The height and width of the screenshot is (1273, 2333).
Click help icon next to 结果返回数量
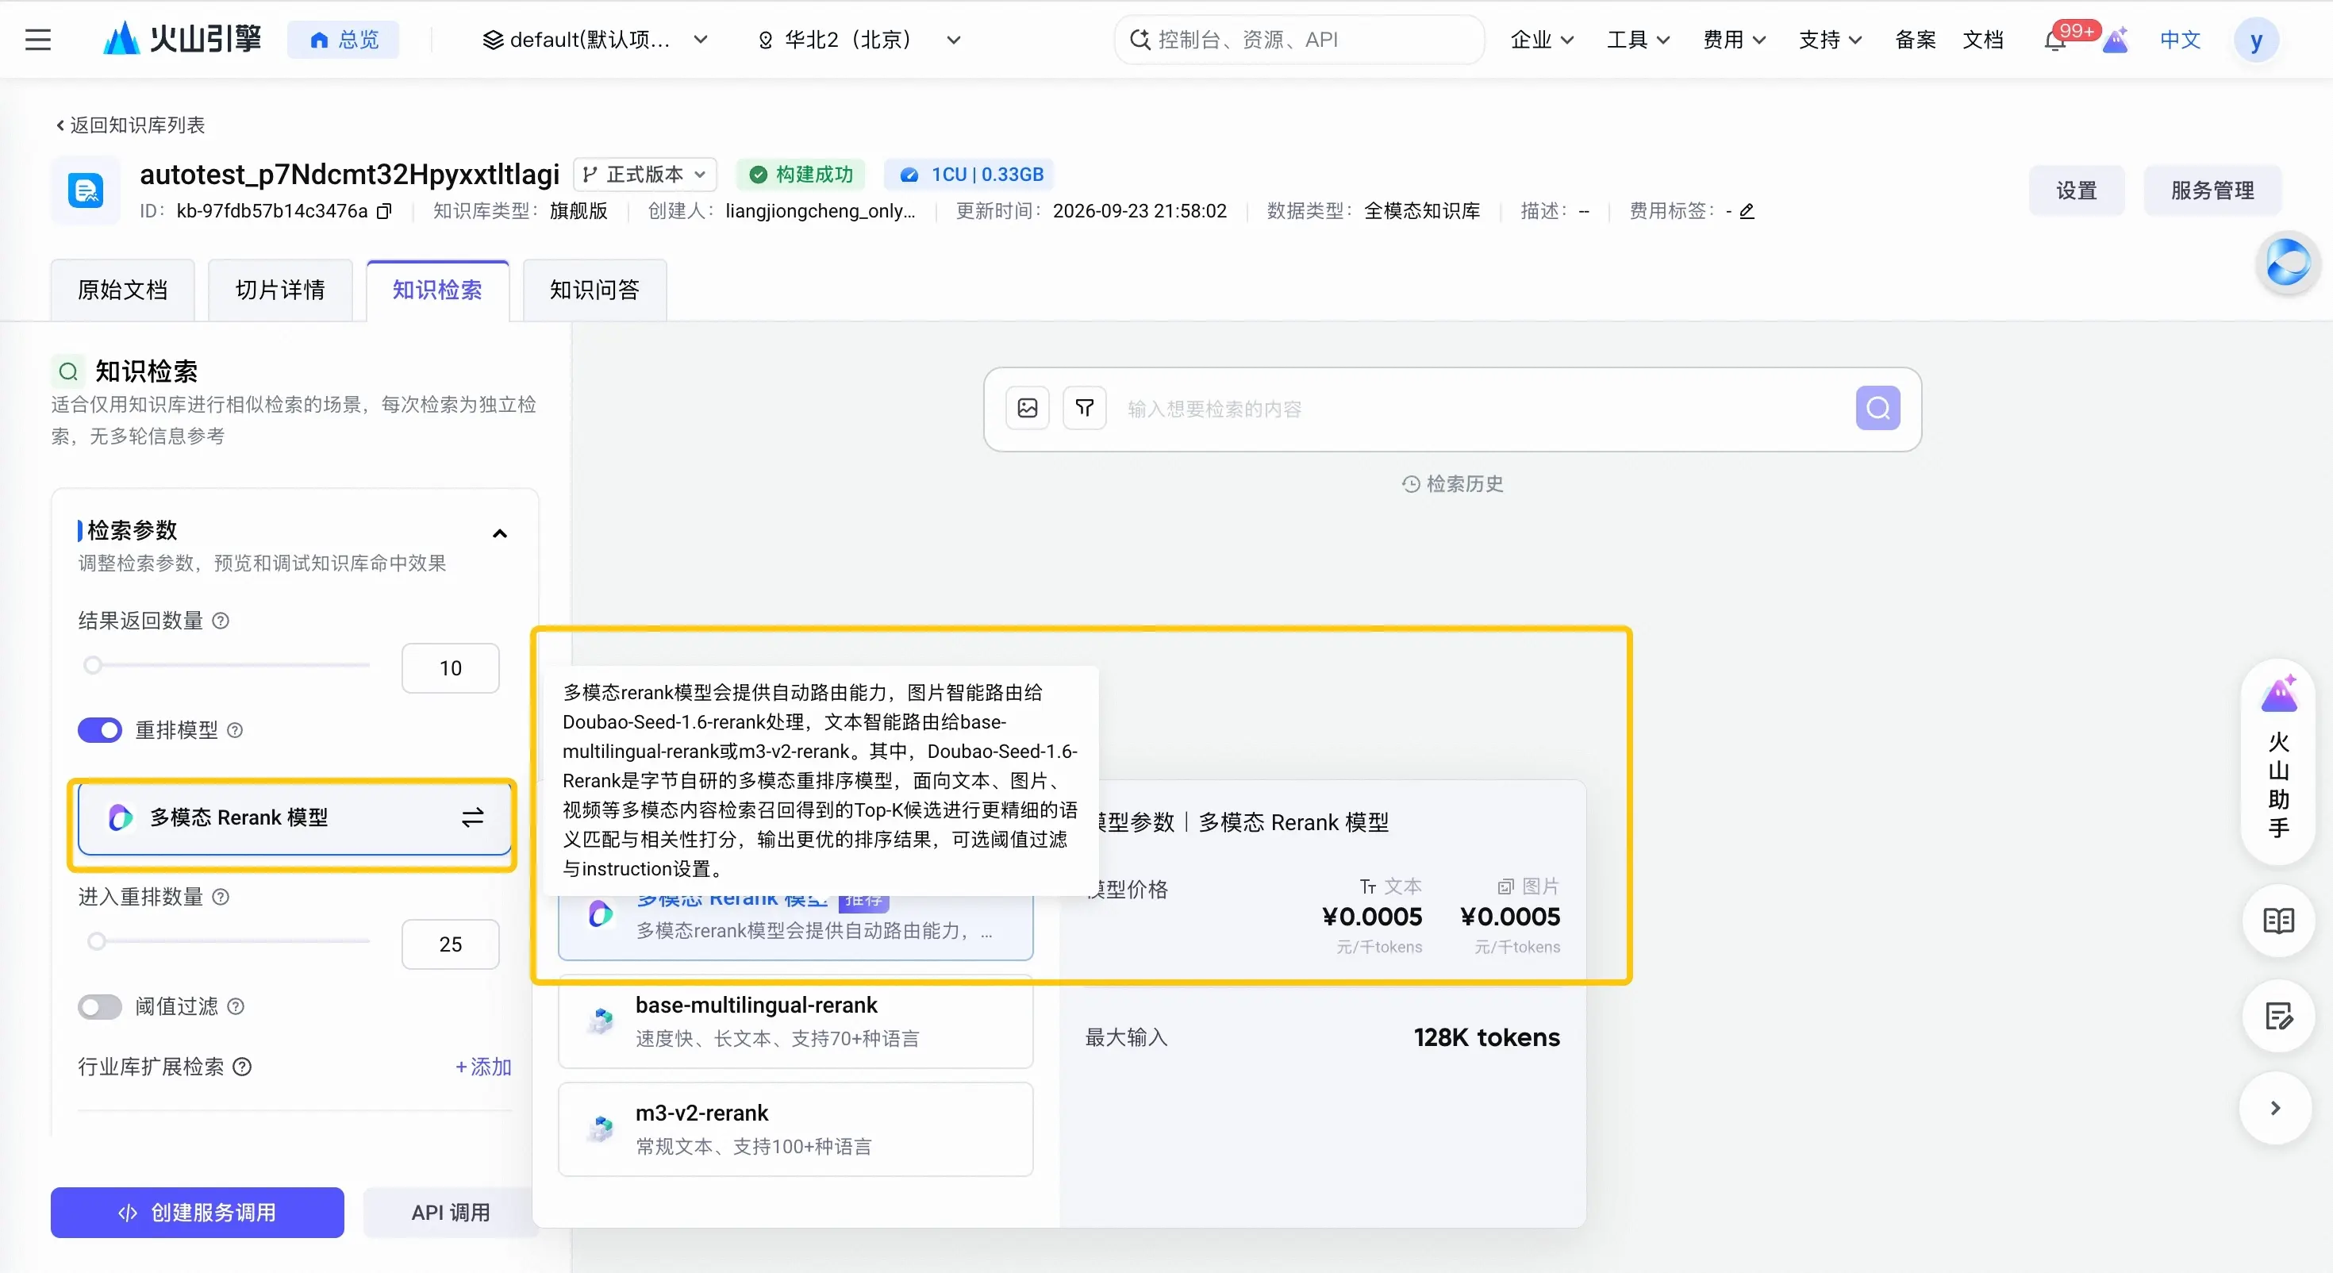click(x=220, y=621)
